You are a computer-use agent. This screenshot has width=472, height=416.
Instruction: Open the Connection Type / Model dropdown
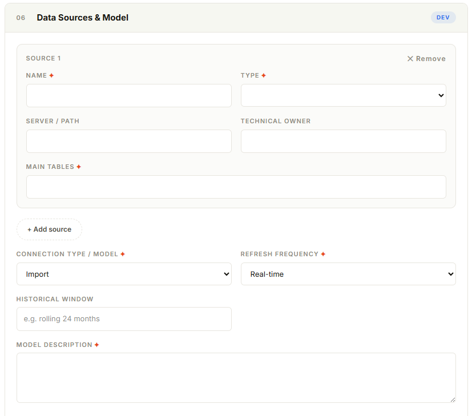click(124, 274)
